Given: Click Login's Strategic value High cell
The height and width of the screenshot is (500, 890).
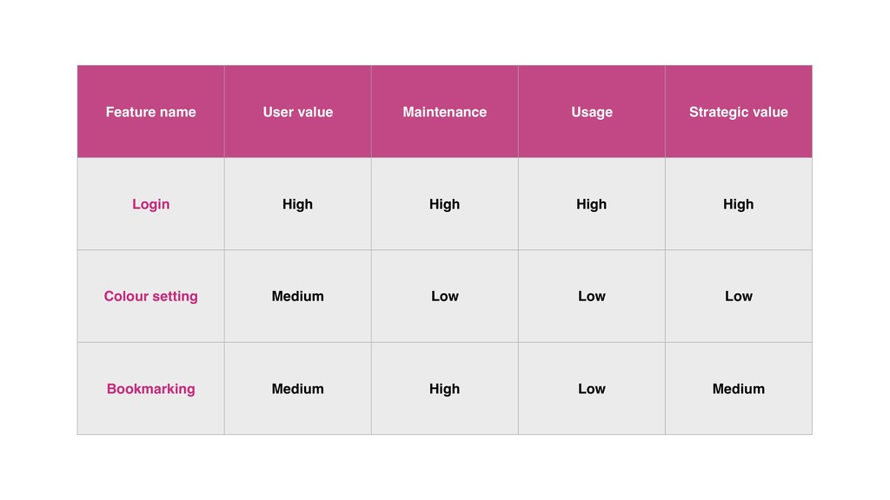Looking at the screenshot, I should (738, 204).
